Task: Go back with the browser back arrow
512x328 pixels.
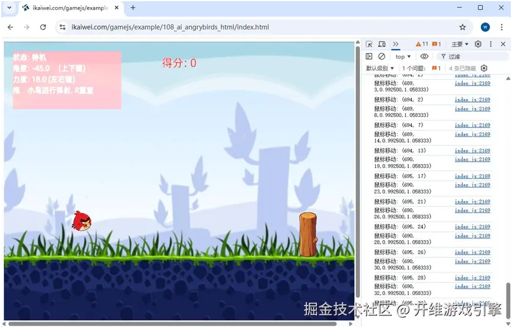Action: click(x=11, y=27)
